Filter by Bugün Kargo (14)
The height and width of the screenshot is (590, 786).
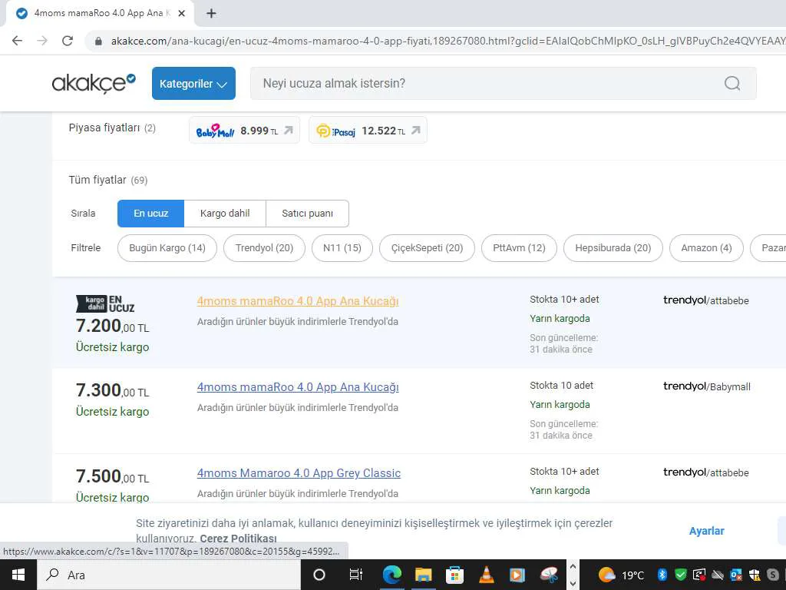click(167, 248)
